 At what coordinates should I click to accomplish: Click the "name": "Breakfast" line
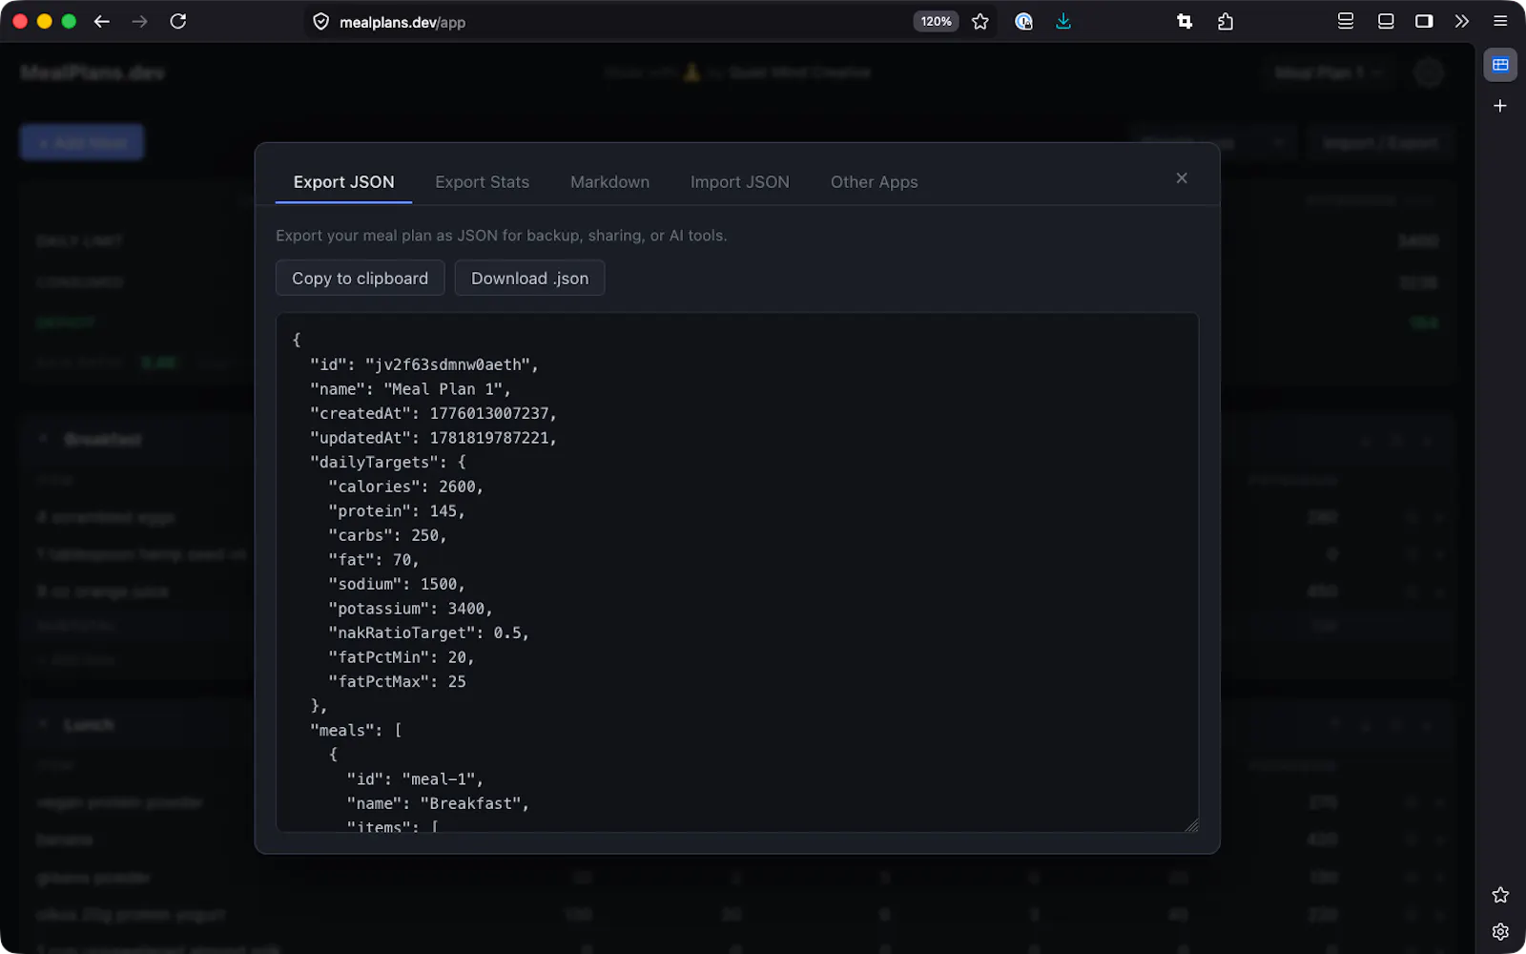[438, 803]
